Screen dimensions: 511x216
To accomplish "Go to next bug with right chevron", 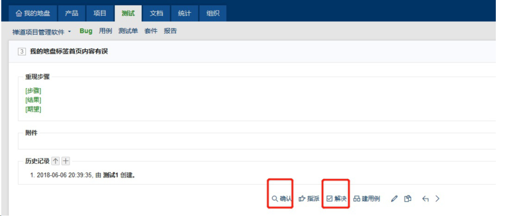I will coord(437,199).
